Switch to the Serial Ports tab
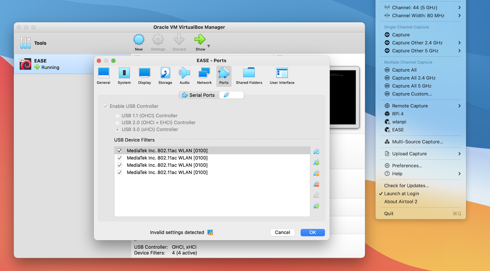This screenshot has width=490, height=271. pos(198,95)
